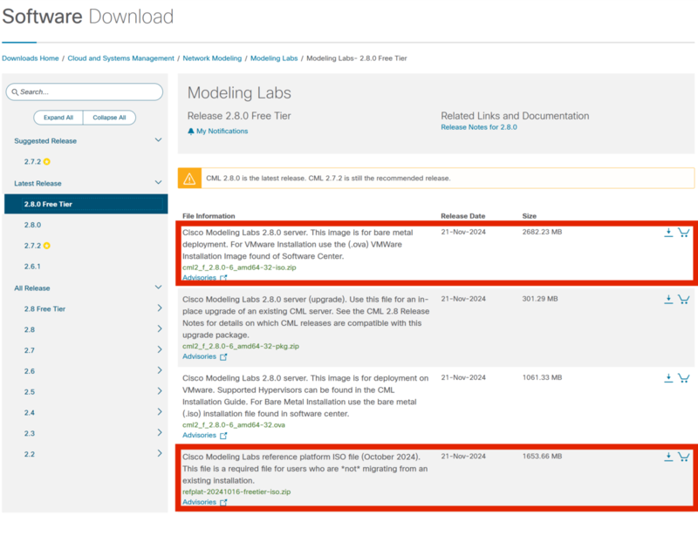Click the filename cml2_f_2.8.0-6_amd64-32.ova
This screenshot has height=535, width=698.
[x=234, y=425]
